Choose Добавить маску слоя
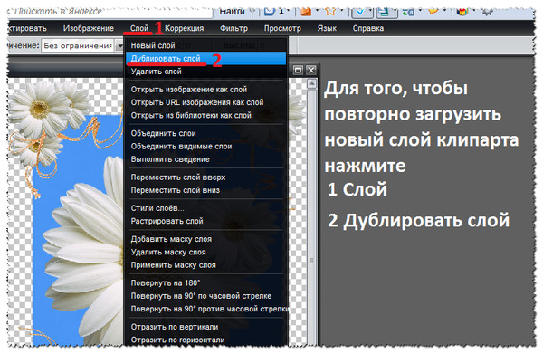Screen dimensions: 543x354 point(205,239)
